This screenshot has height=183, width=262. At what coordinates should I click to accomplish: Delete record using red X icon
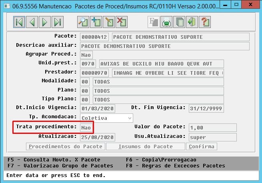(122, 22)
